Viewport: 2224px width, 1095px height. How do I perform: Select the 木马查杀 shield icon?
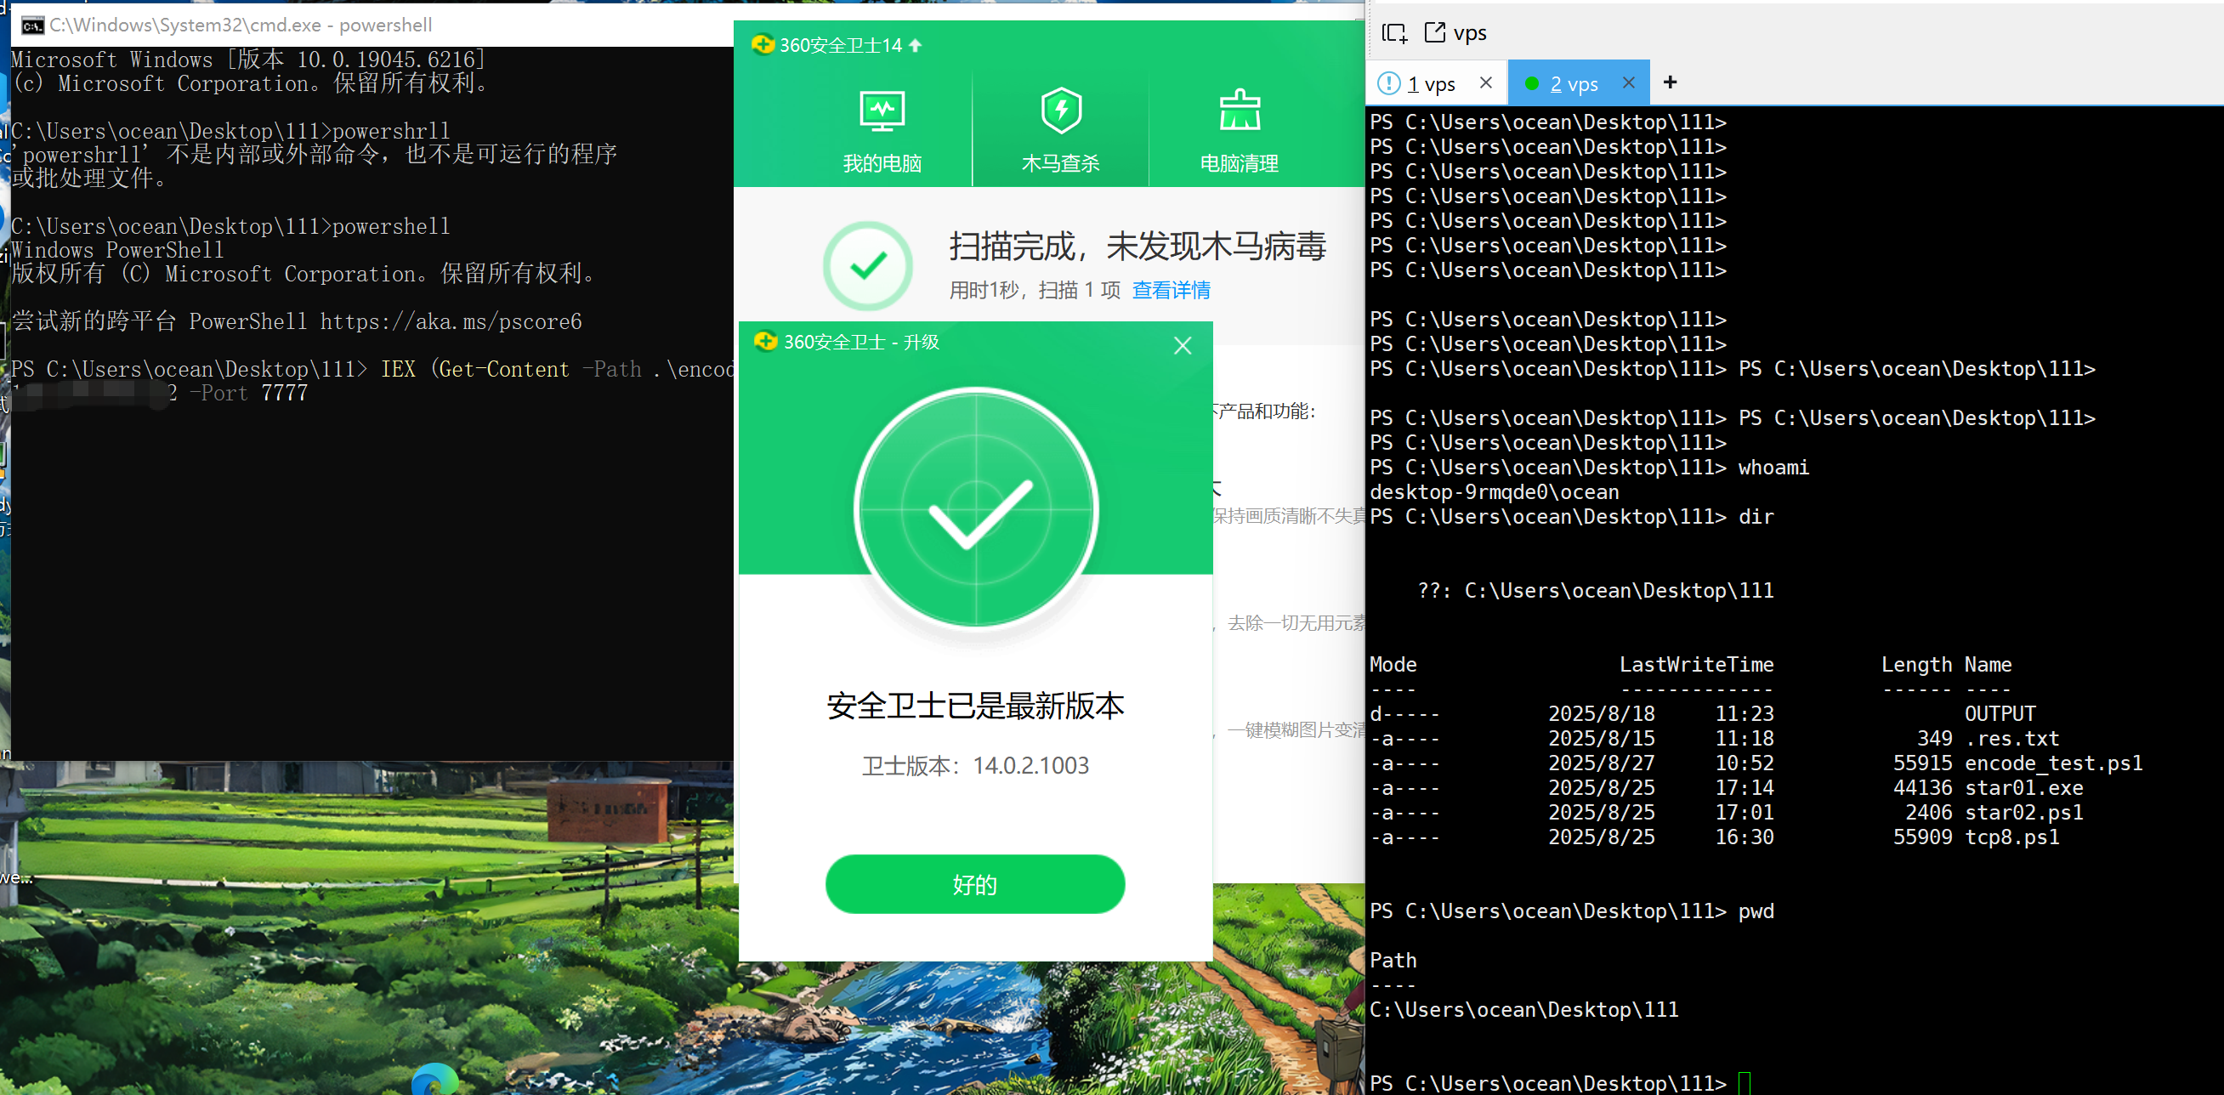tap(1060, 111)
